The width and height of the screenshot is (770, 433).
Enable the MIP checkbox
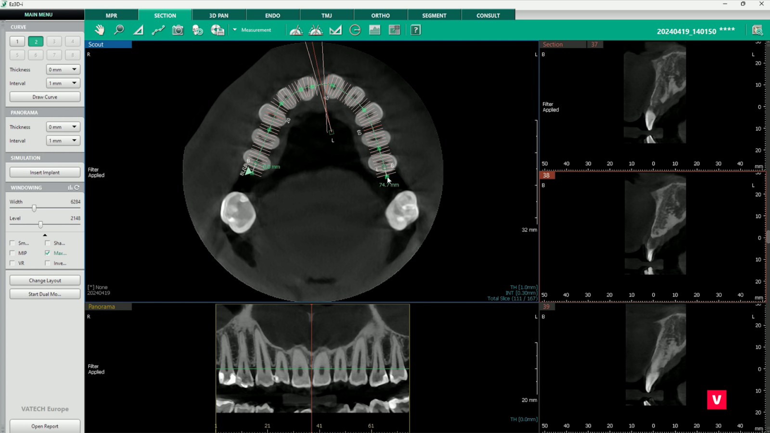pyautogui.click(x=13, y=253)
